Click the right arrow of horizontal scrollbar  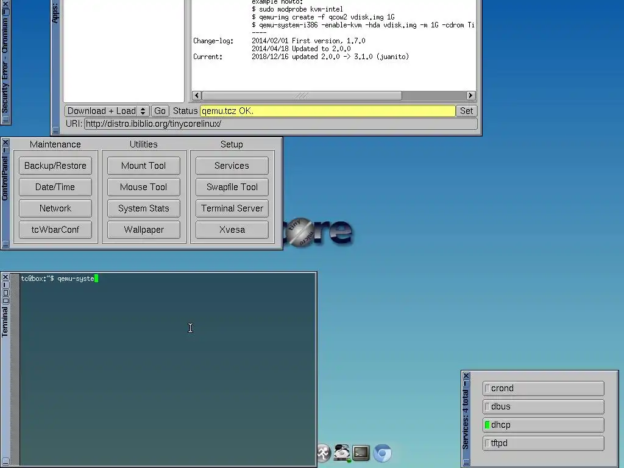(x=470, y=96)
